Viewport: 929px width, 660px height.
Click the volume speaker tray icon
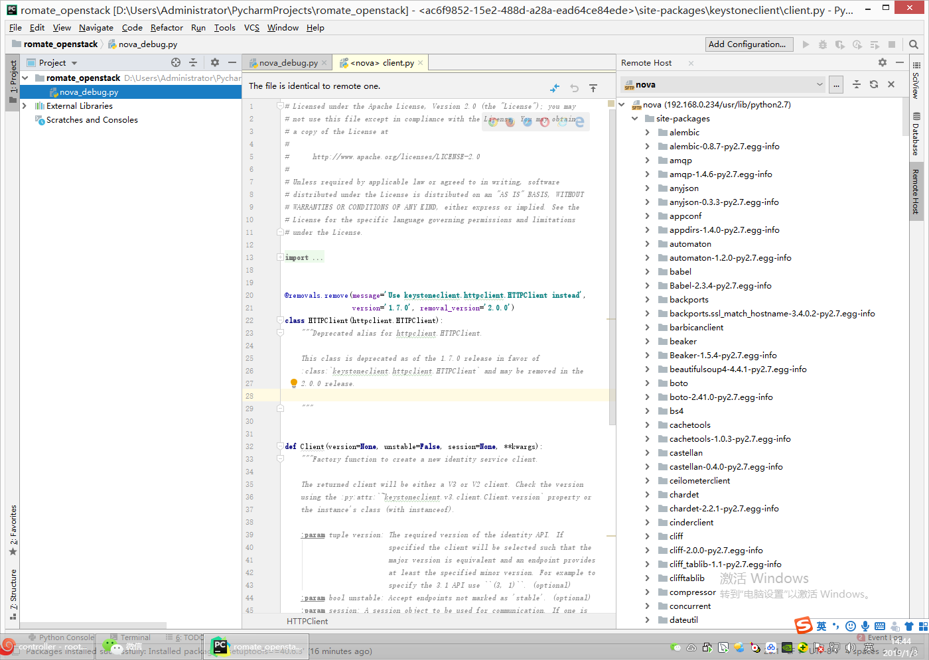(x=851, y=647)
